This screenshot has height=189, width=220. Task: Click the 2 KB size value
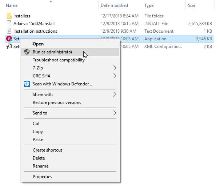208,47
